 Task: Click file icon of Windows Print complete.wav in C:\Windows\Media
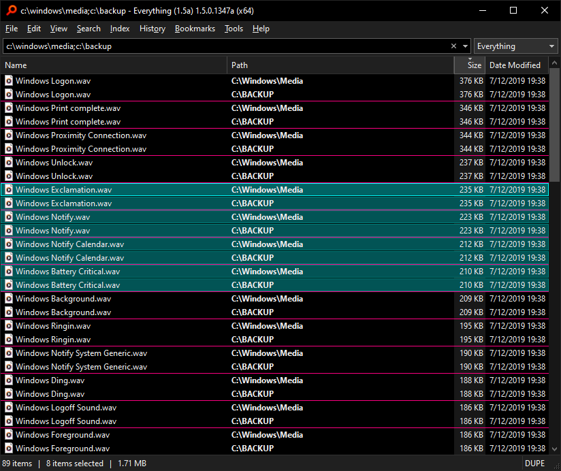click(x=9, y=108)
